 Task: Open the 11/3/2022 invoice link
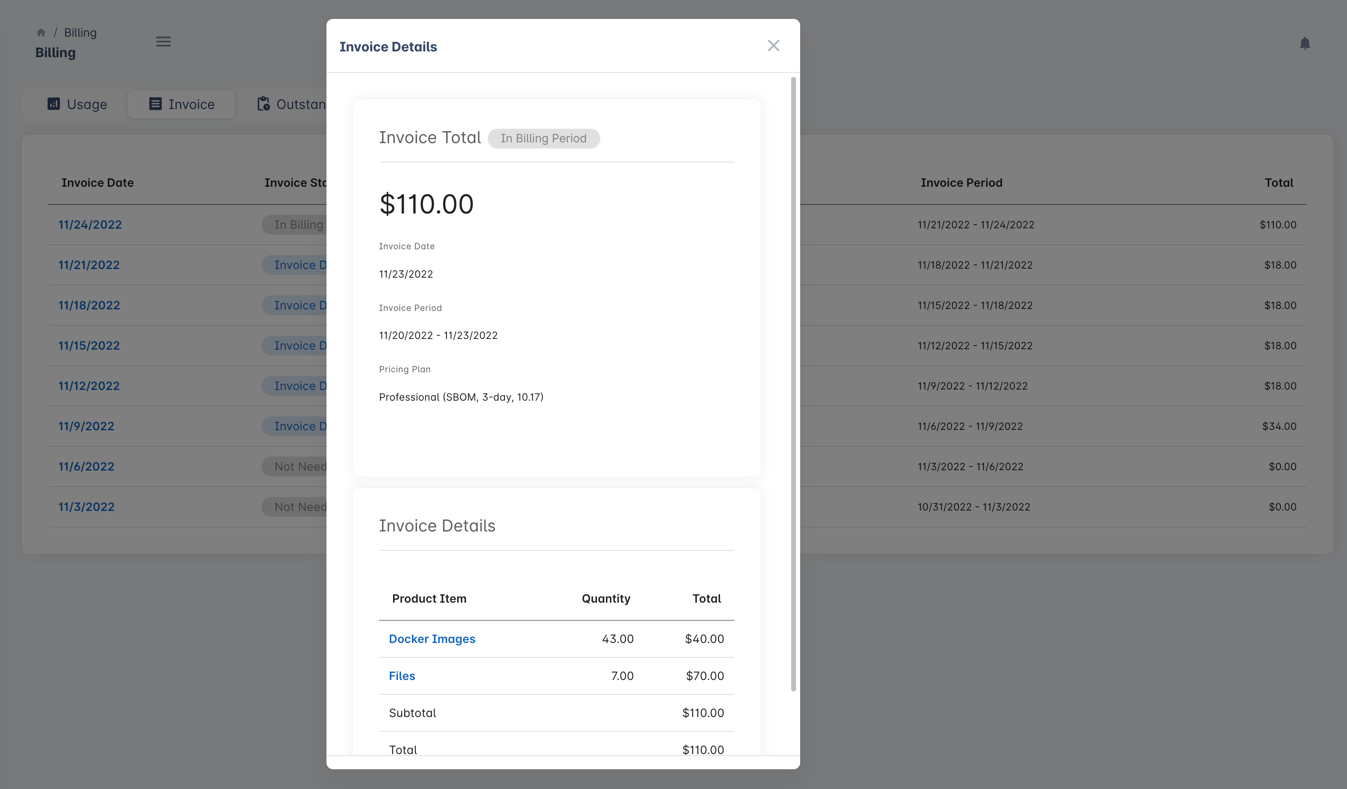click(x=86, y=507)
